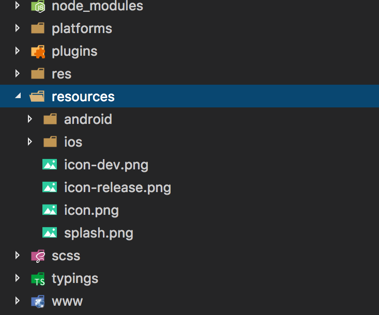The height and width of the screenshot is (315, 379).
Task: Expand the node_modules folder arrow
Action: 18,5
